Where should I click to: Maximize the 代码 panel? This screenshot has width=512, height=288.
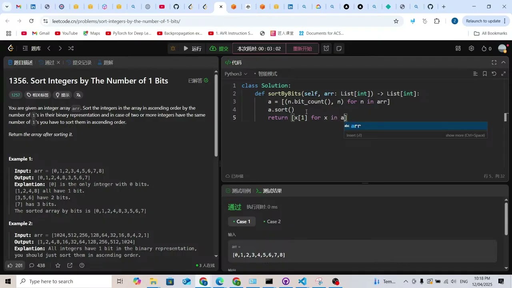(x=494, y=62)
